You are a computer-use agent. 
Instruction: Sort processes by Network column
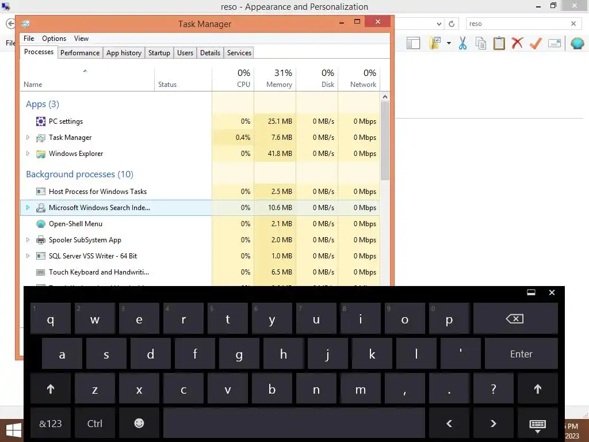359,78
